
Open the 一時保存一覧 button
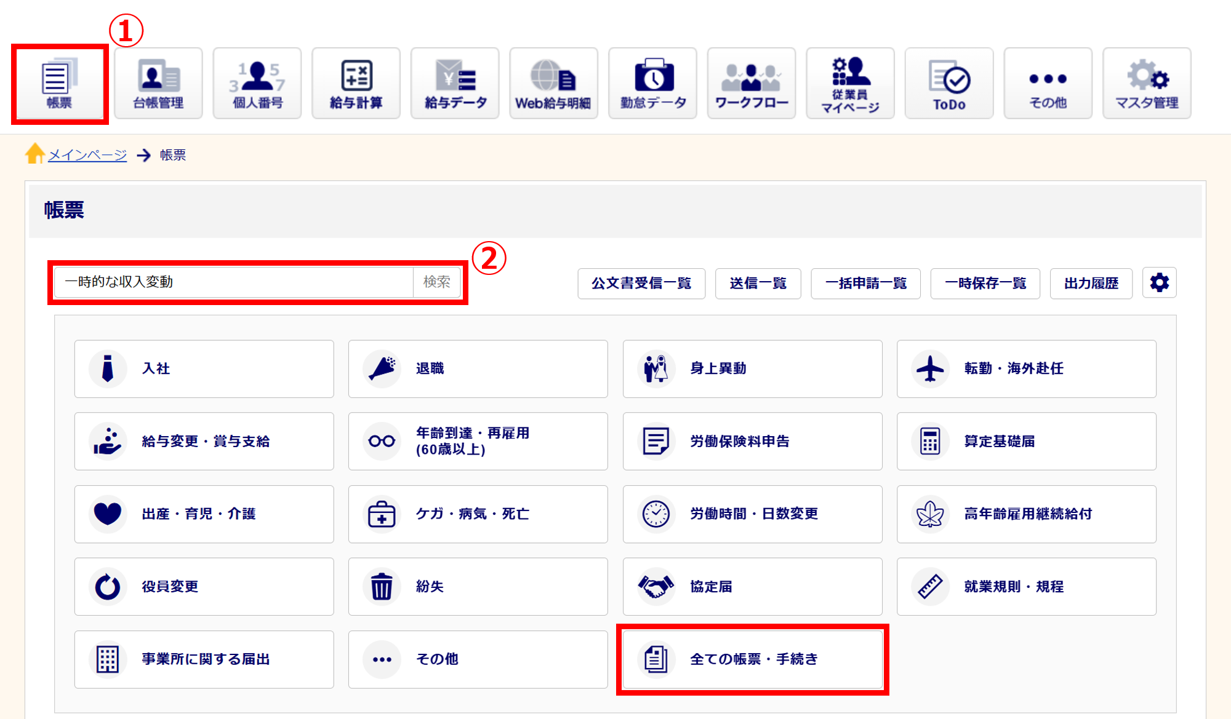(985, 284)
